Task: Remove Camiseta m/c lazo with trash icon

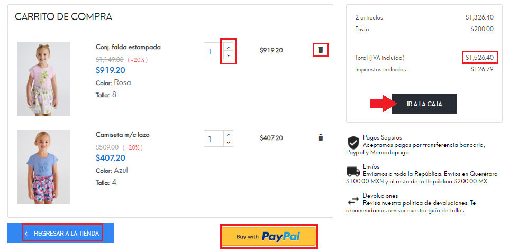Action: (320, 137)
